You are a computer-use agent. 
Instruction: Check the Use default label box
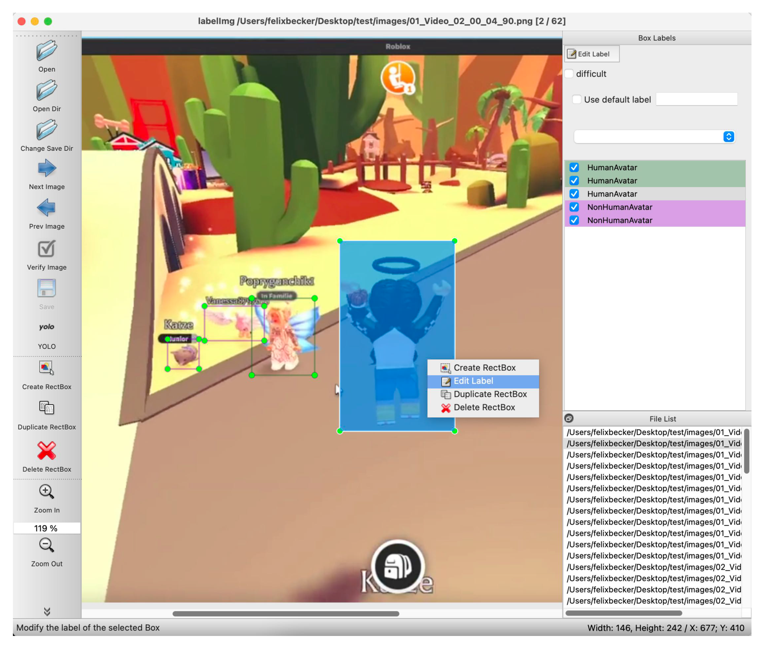tap(576, 100)
